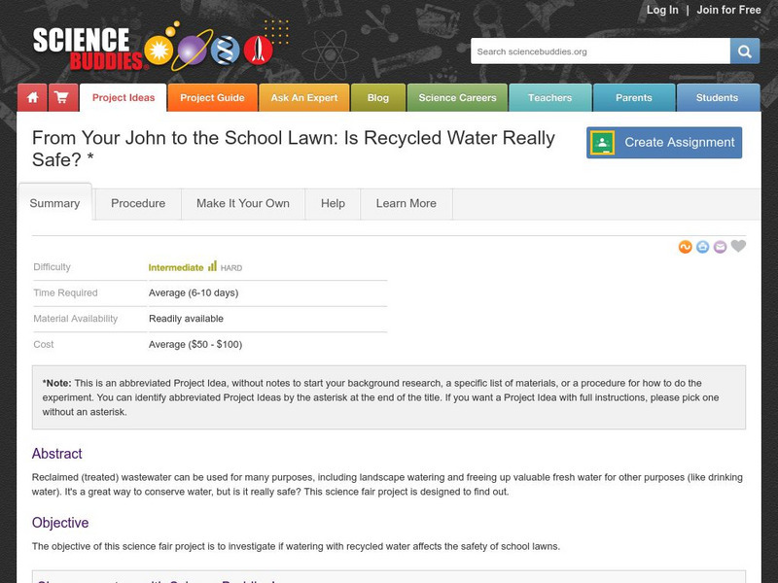Screen dimensions: 778x583
Task: Open the Procedure tab
Action: tap(138, 203)
